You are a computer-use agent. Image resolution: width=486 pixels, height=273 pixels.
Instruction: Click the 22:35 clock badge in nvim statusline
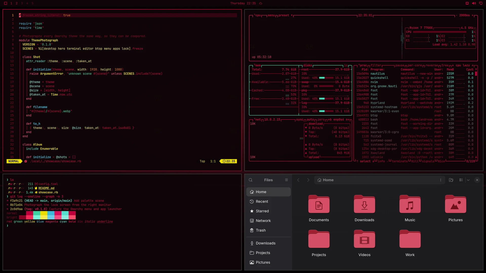(x=229, y=161)
